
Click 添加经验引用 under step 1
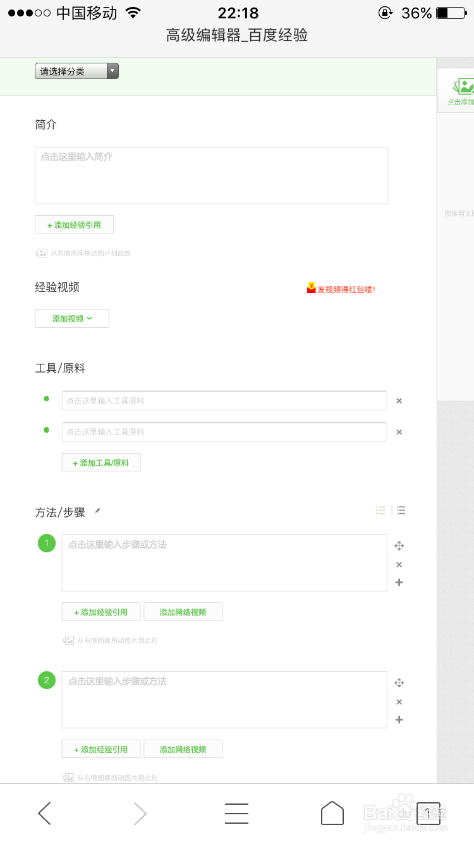(101, 612)
